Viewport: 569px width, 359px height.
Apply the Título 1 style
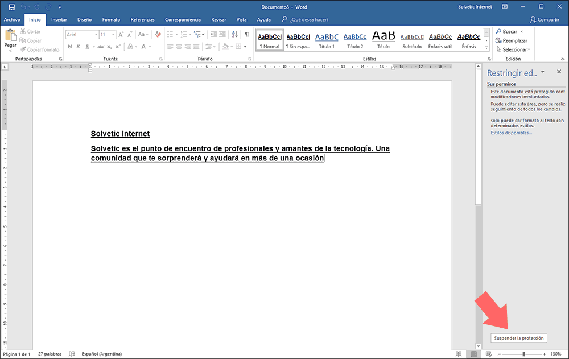point(327,40)
